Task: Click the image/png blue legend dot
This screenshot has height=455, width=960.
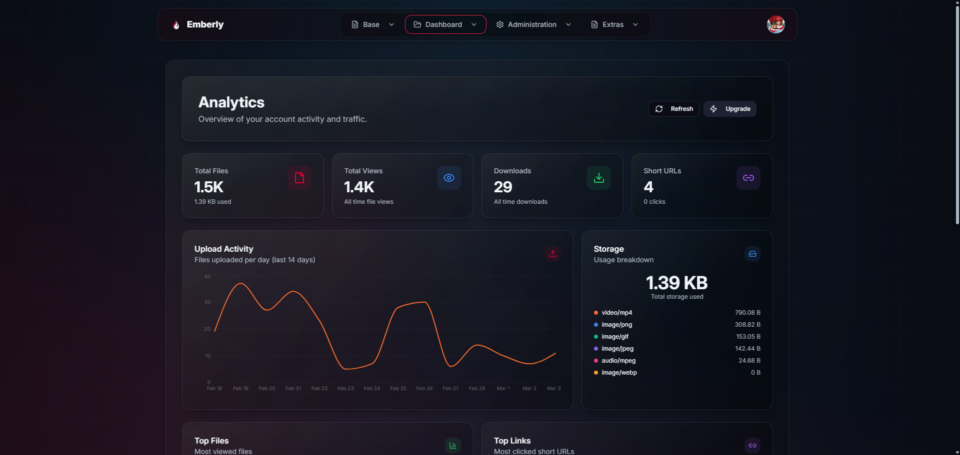Action: 596,325
